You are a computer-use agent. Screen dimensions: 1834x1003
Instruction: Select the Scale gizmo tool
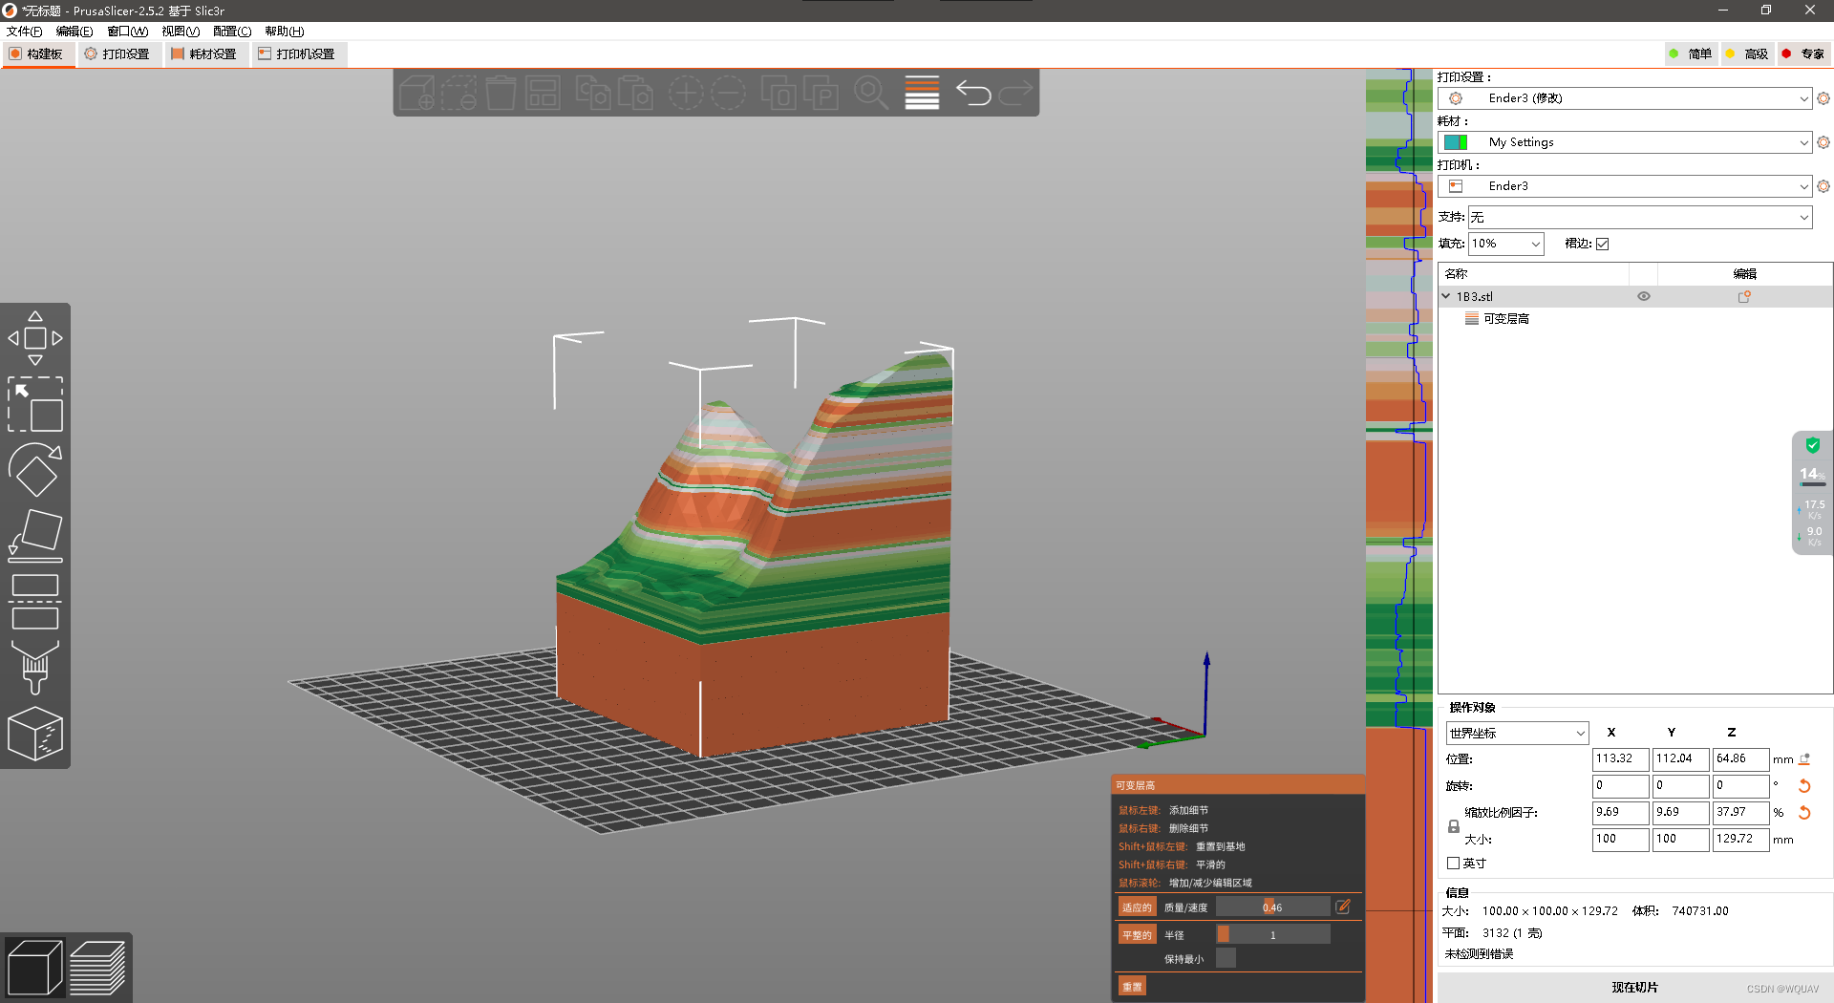(x=35, y=403)
